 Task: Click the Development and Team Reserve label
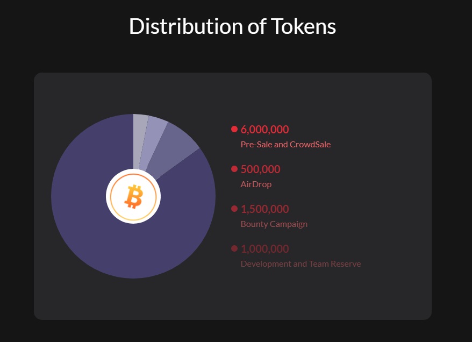tap(301, 263)
